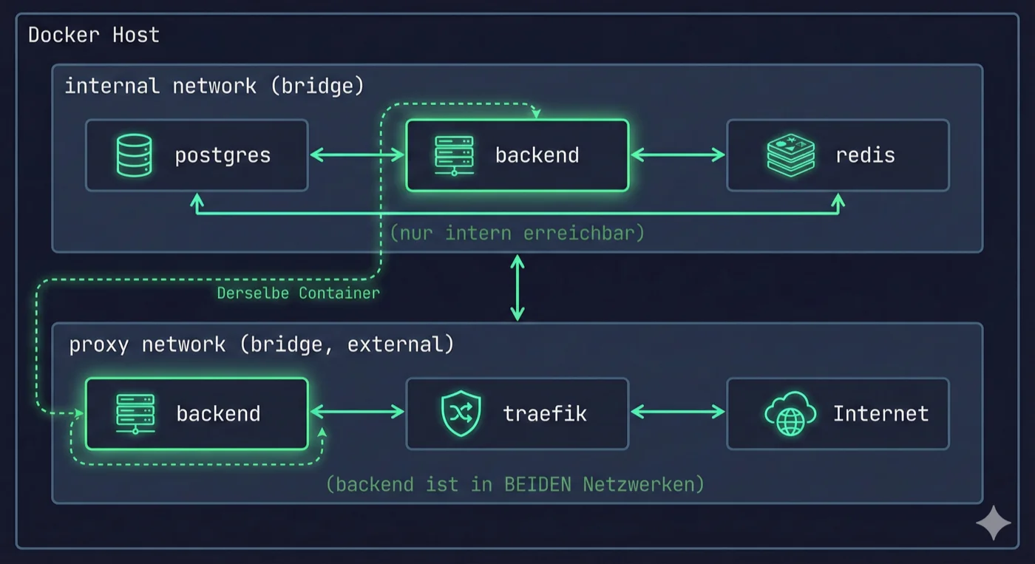Collapse the Docker Host outer container
1035x564 pixels.
tap(94, 35)
